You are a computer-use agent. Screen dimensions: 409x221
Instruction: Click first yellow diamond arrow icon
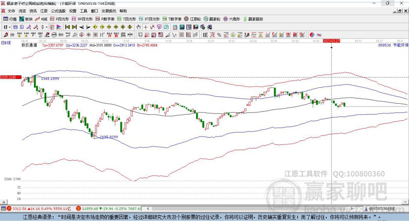95,27
